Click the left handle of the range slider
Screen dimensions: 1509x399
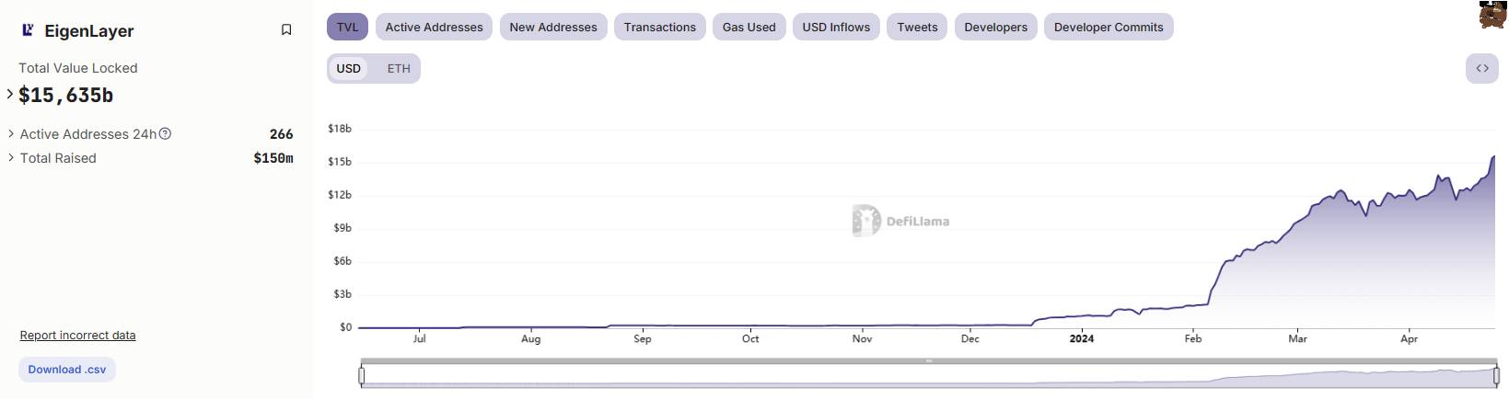pyautogui.click(x=362, y=375)
